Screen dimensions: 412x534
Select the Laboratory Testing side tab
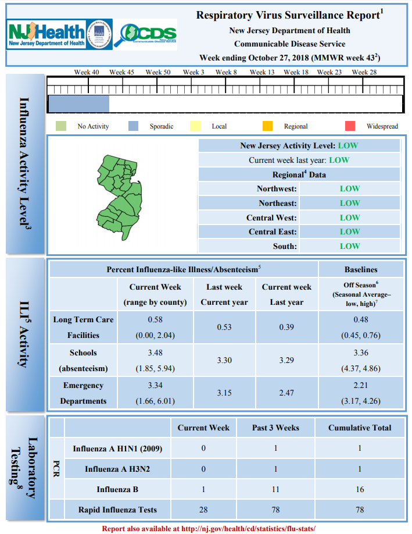coord(25,468)
